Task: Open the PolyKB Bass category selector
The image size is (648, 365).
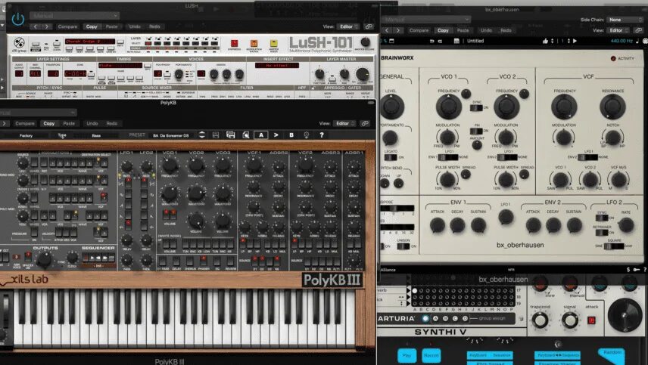Action: coord(96,135)
